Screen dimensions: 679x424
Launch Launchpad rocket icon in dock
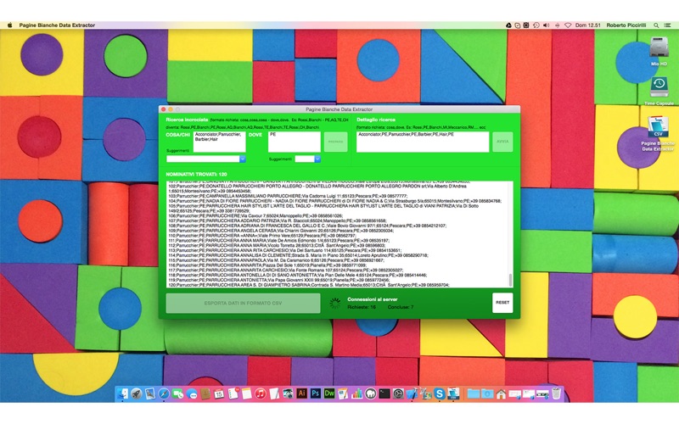coord(137,393)
